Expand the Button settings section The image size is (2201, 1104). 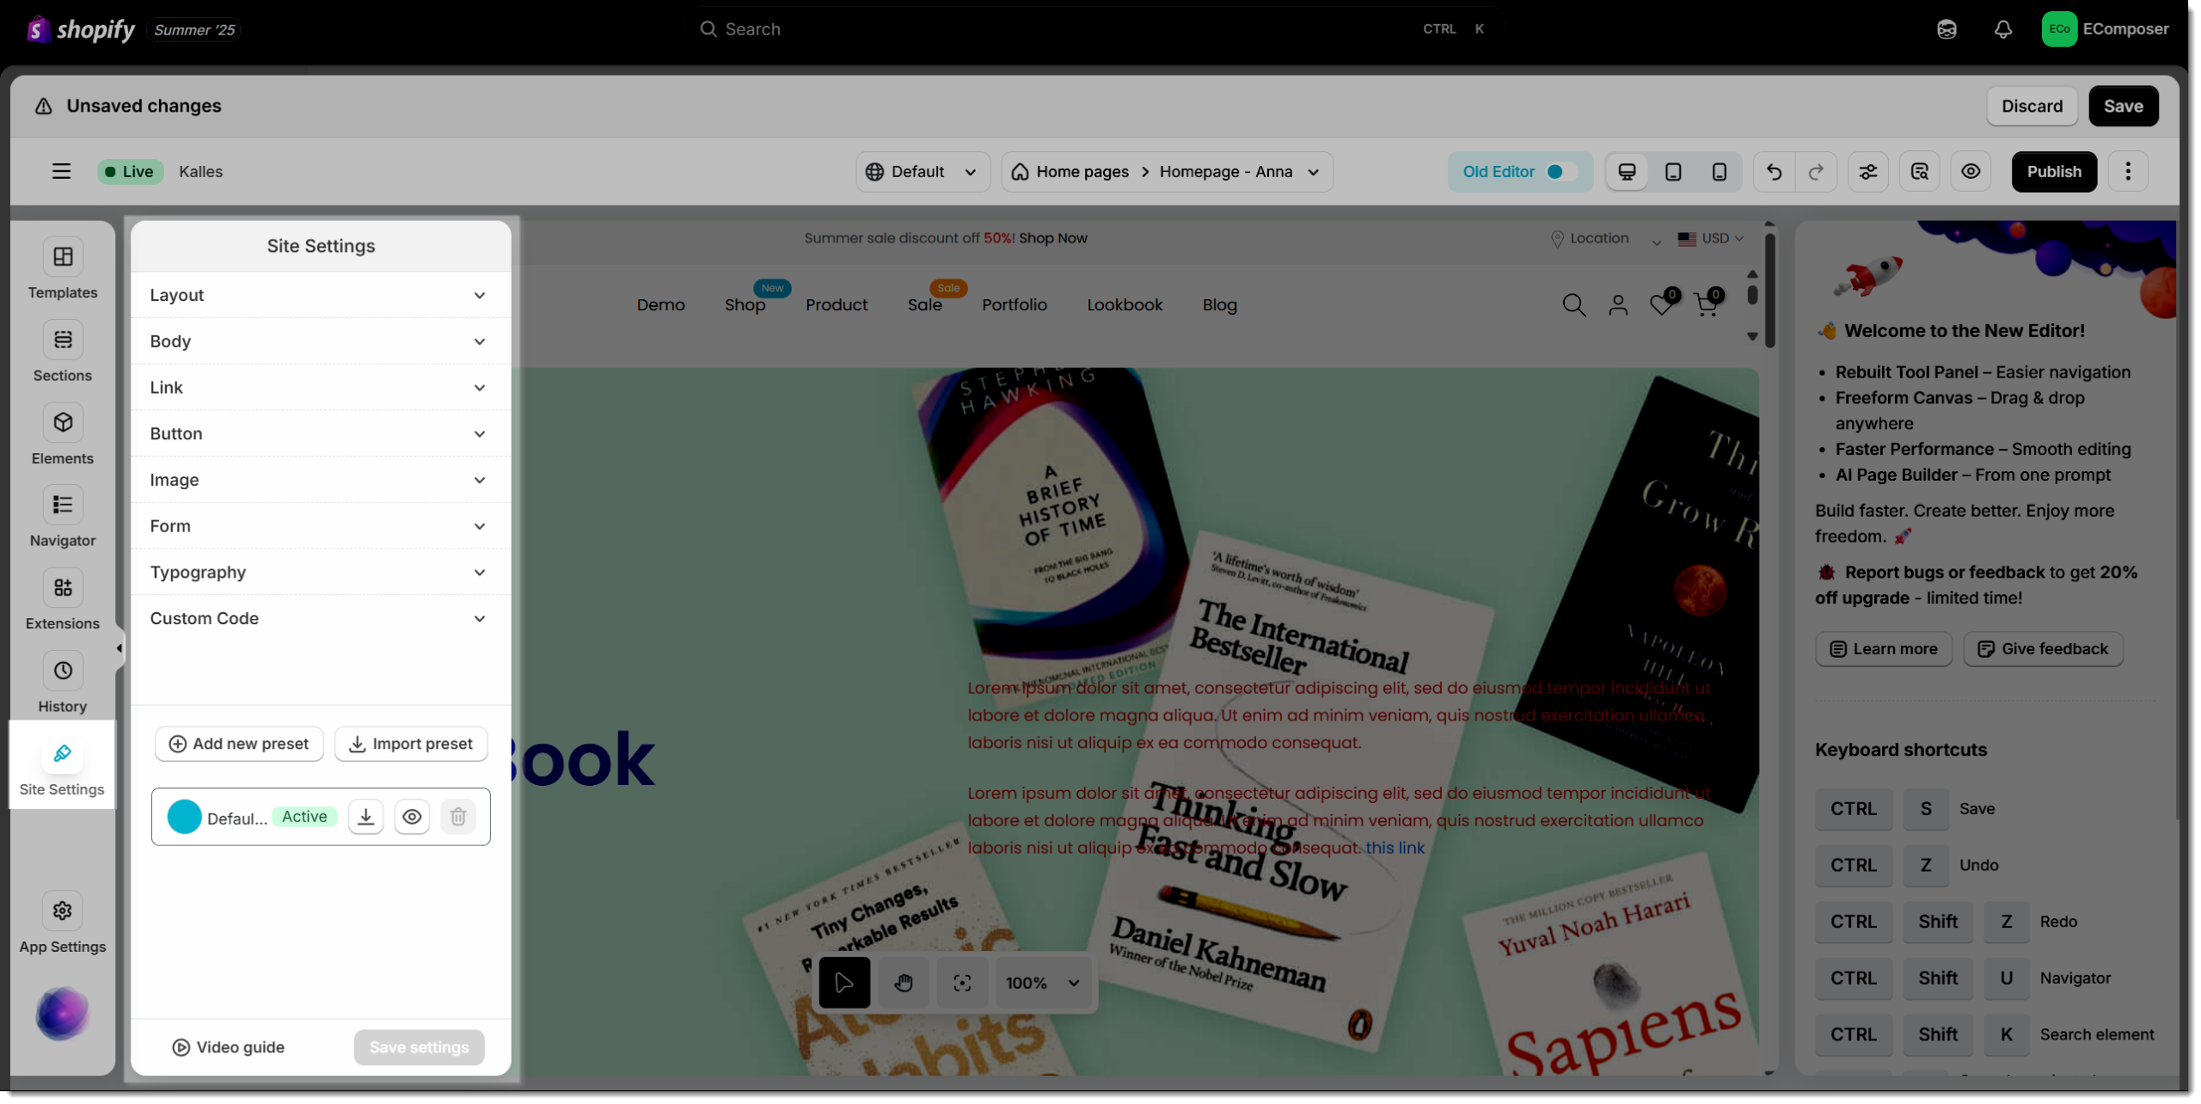point(321,434)
